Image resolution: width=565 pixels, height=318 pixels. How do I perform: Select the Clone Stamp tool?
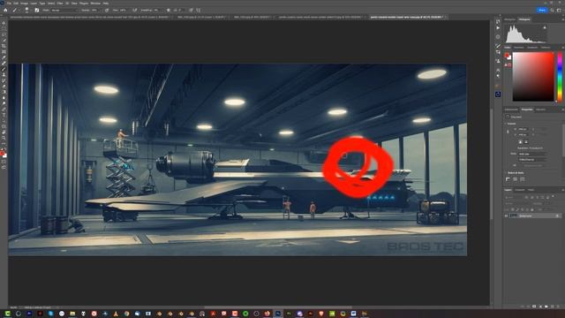4,74
